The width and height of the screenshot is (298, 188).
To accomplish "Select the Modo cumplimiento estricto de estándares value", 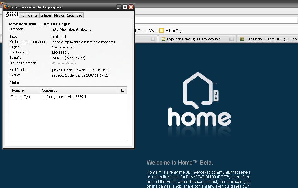I will (83, 42).
